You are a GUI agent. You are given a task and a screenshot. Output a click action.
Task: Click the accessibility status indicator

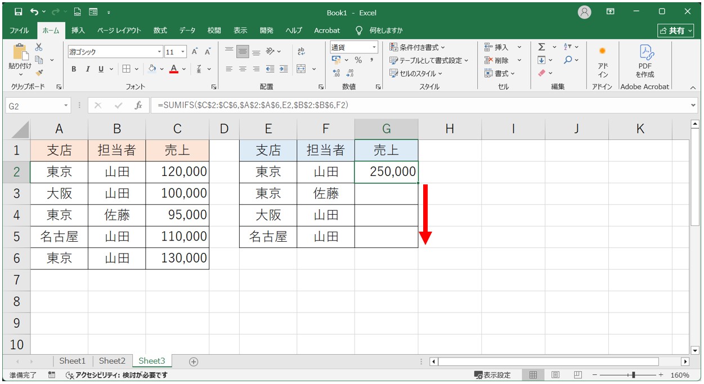point(116,375)
